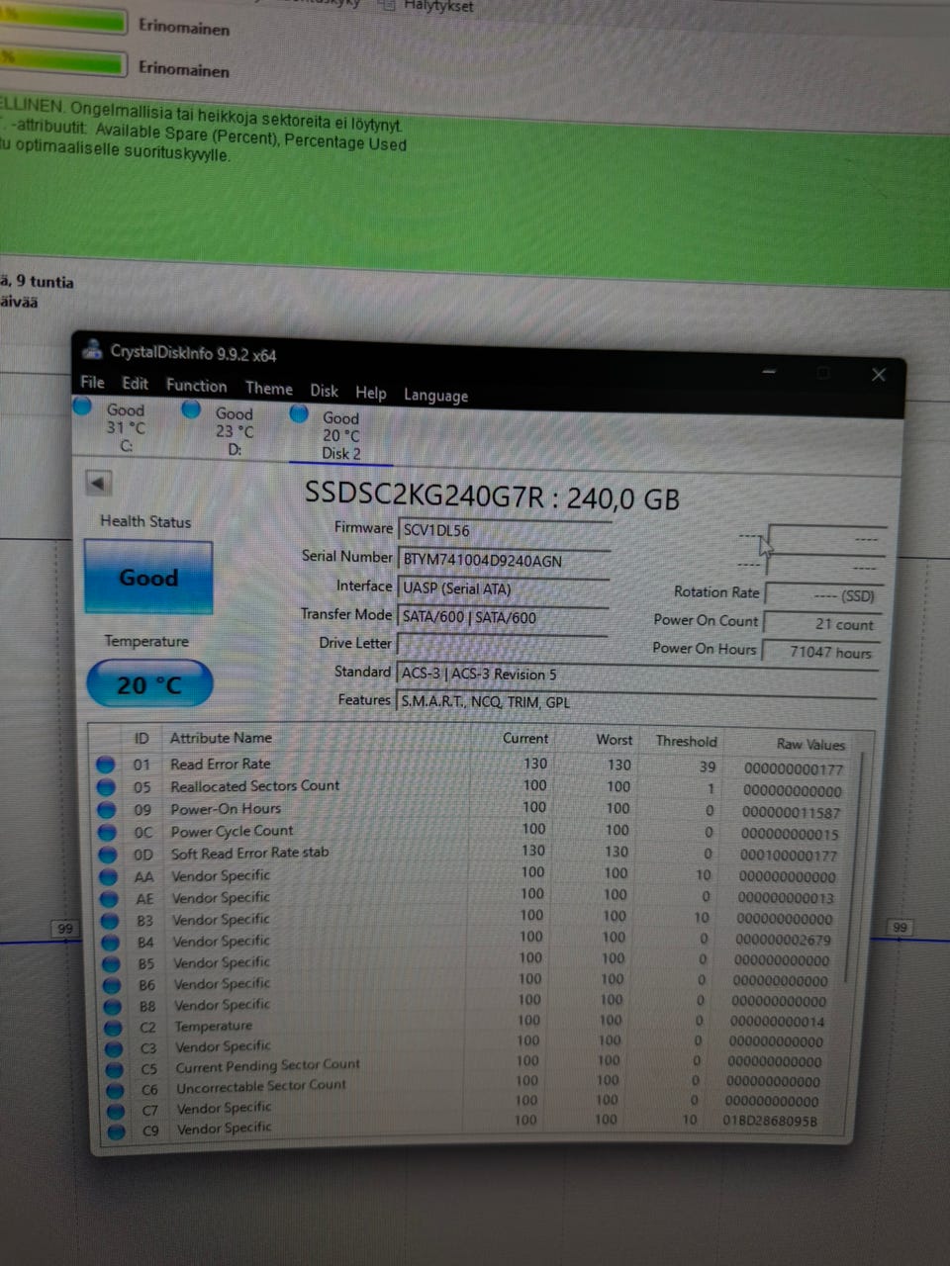This screenshot has width=950, height=1266.
Task: Select the Disk 2 tab showing 20 °C
Action: pos(341,435)
